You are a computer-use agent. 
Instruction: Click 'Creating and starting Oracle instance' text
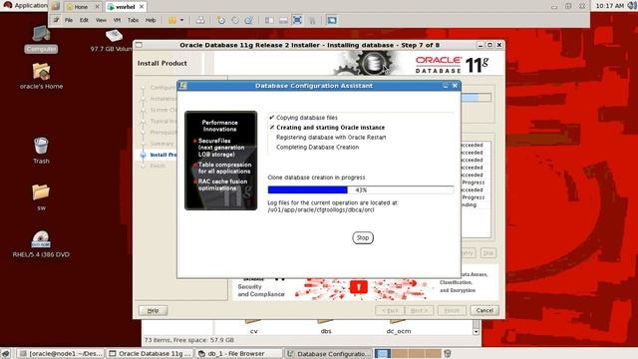(330, 128)
